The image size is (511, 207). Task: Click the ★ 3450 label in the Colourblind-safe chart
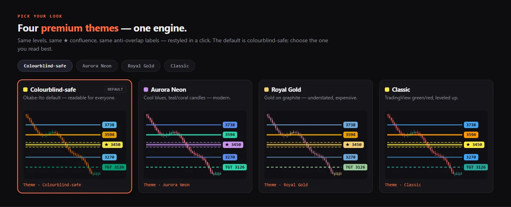coord(112,145)
